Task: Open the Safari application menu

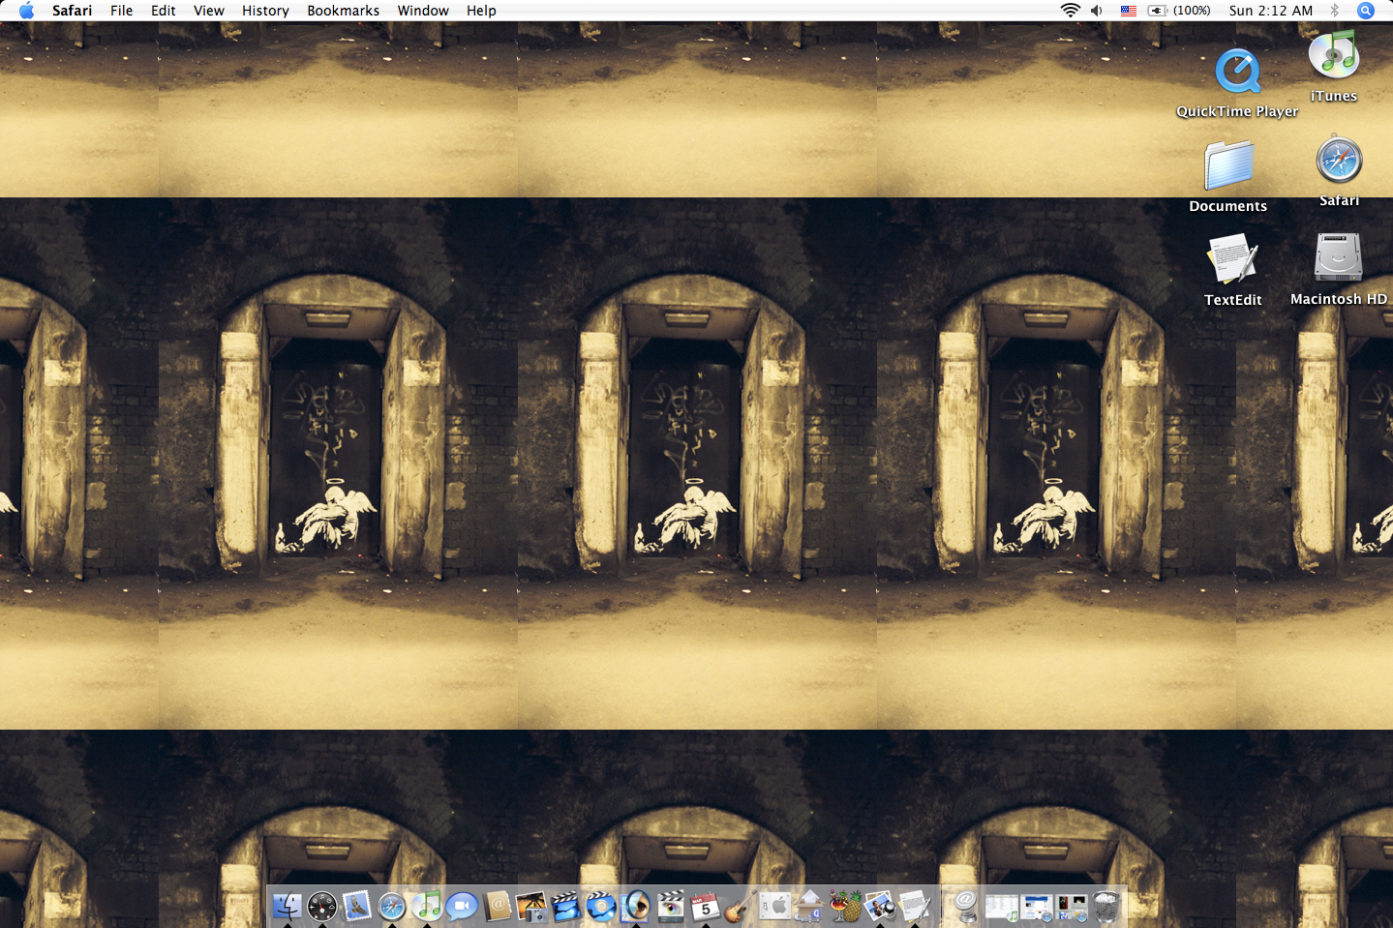Action: pos(73,11)
